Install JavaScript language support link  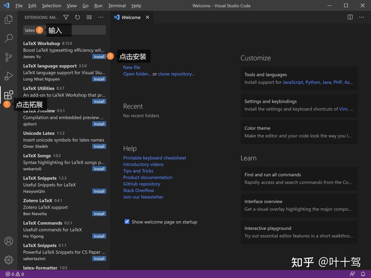pos(293,82)
